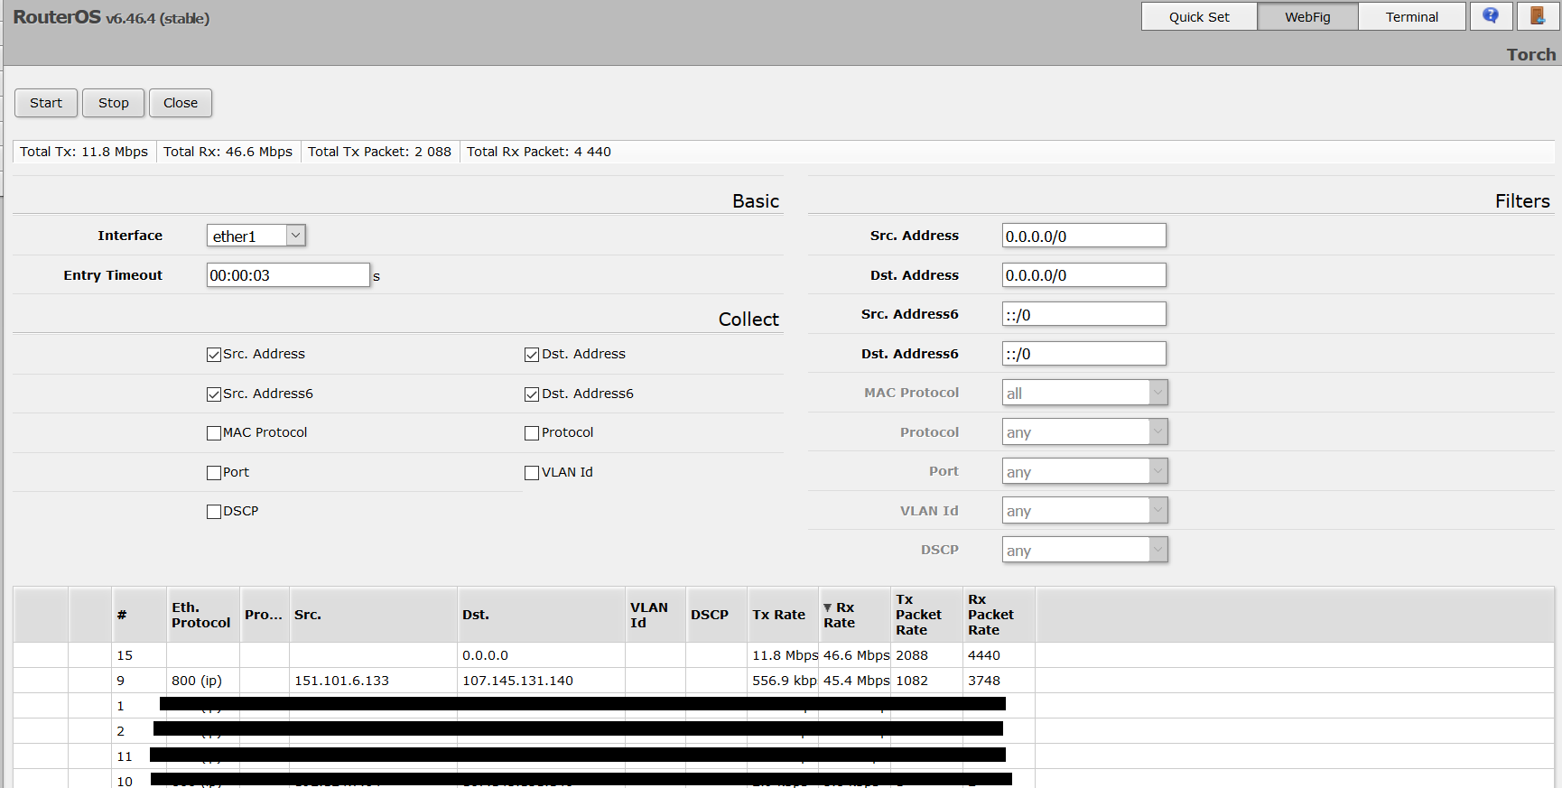Enable the DSCP collect checkbox
Screen dimensions: 1562x788
point(214,512)
